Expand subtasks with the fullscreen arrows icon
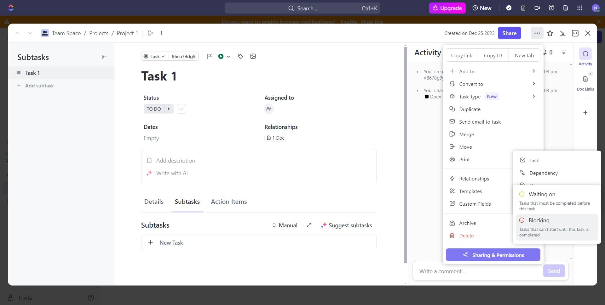605x305 pixels. (x=309, y=225)
